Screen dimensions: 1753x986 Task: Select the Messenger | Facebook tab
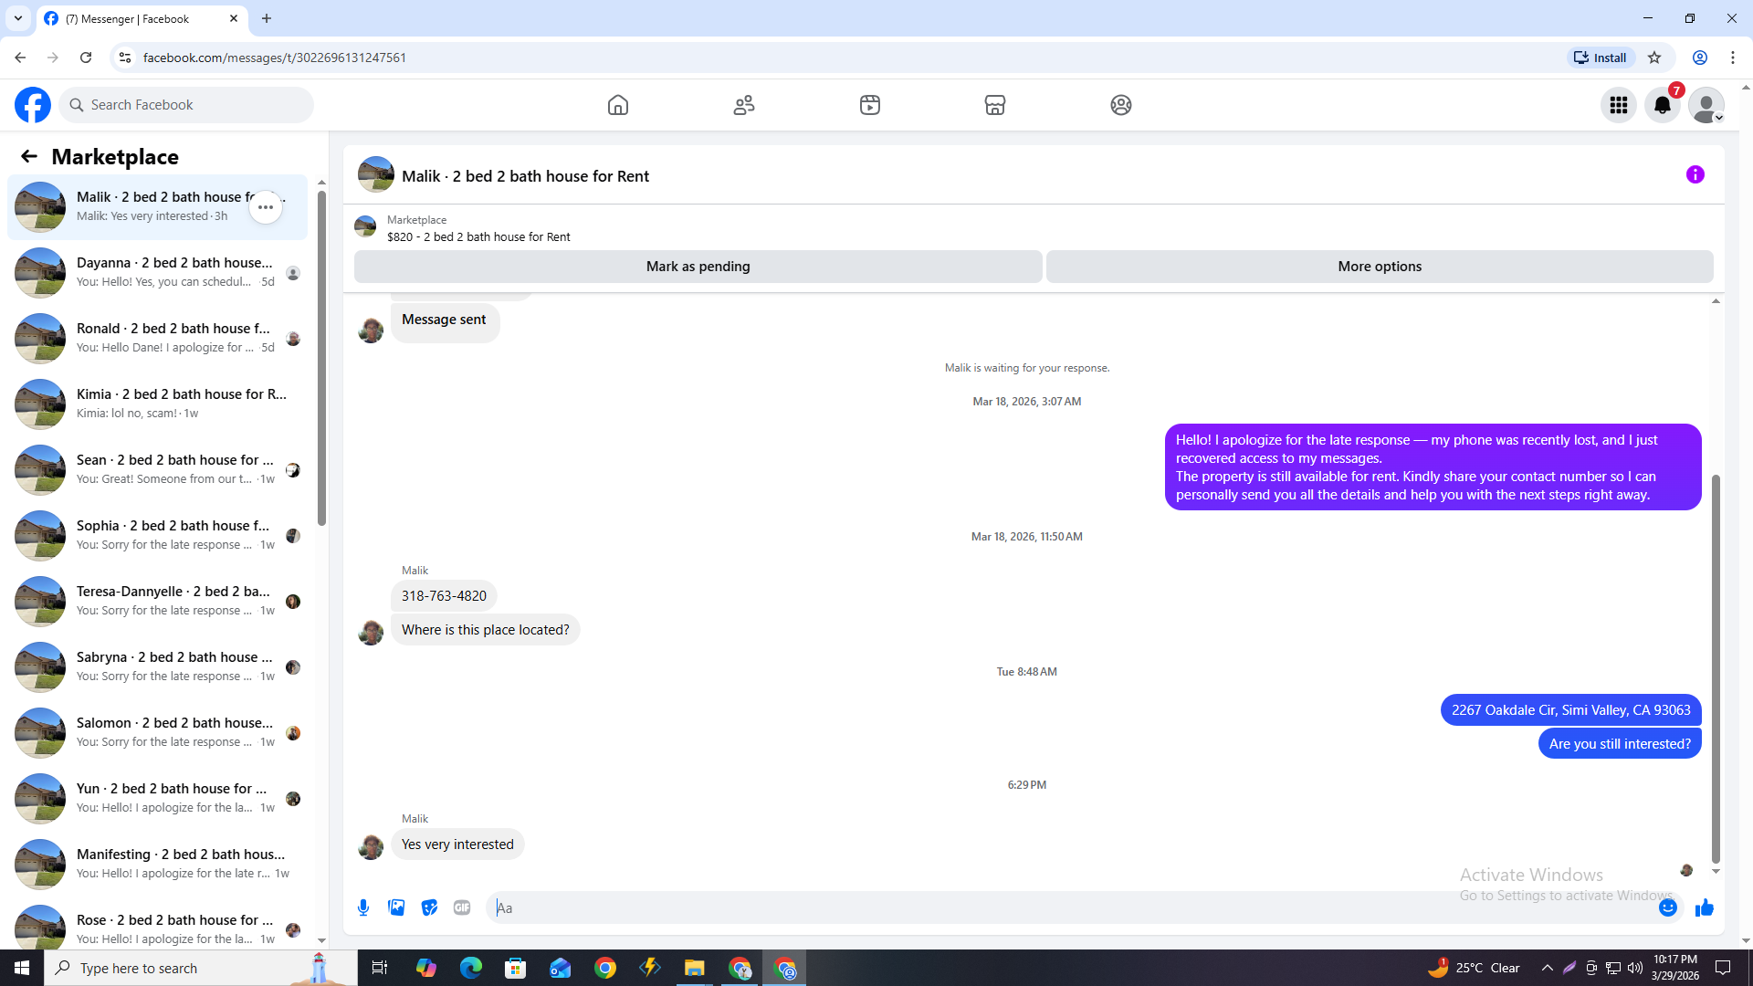142,18
